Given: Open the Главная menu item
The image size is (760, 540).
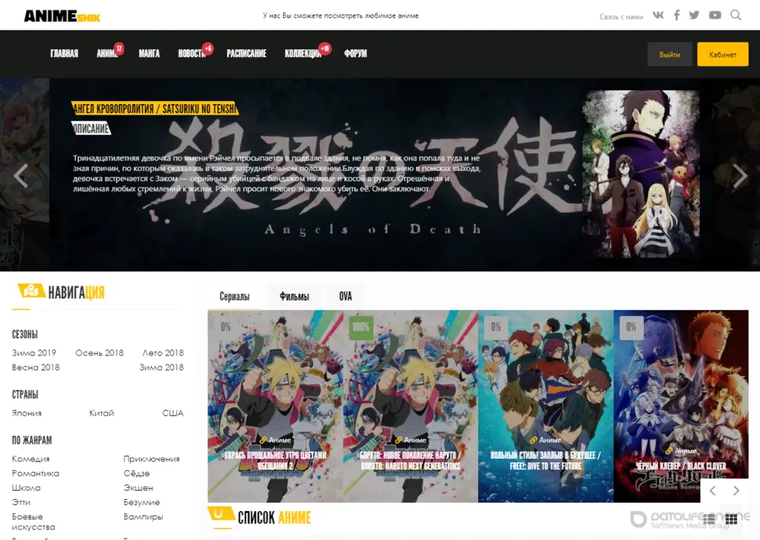Looking at the screenshot, I should [x=64, y=54].
